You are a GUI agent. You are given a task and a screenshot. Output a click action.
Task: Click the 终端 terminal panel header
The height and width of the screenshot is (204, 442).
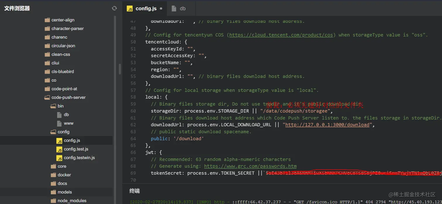click(134, 191)
